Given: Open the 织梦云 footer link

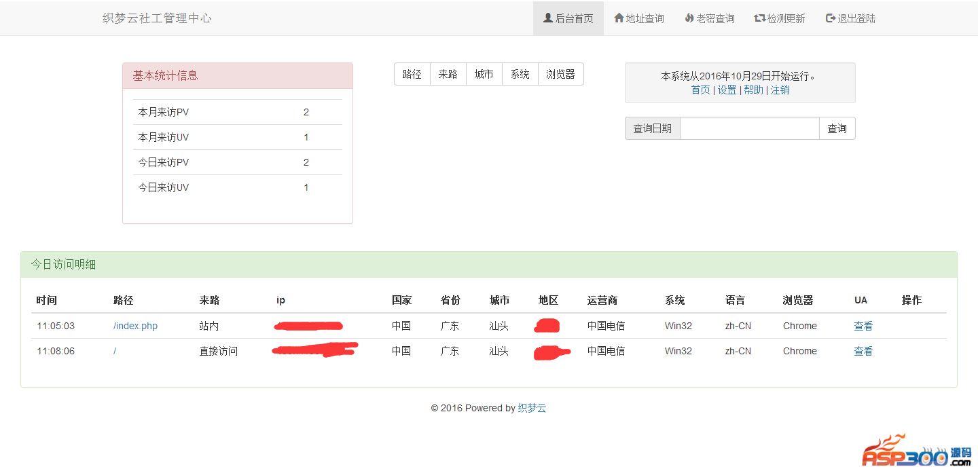Looking at the screenshot, I should pyautogui.click(x=532, y=408).
